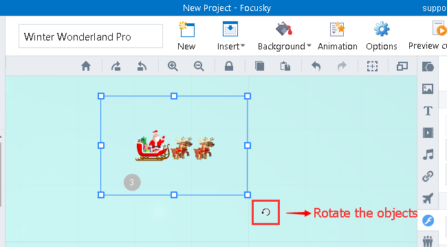Open the Roles characters panel in sidebar

[x=428, y=242]
